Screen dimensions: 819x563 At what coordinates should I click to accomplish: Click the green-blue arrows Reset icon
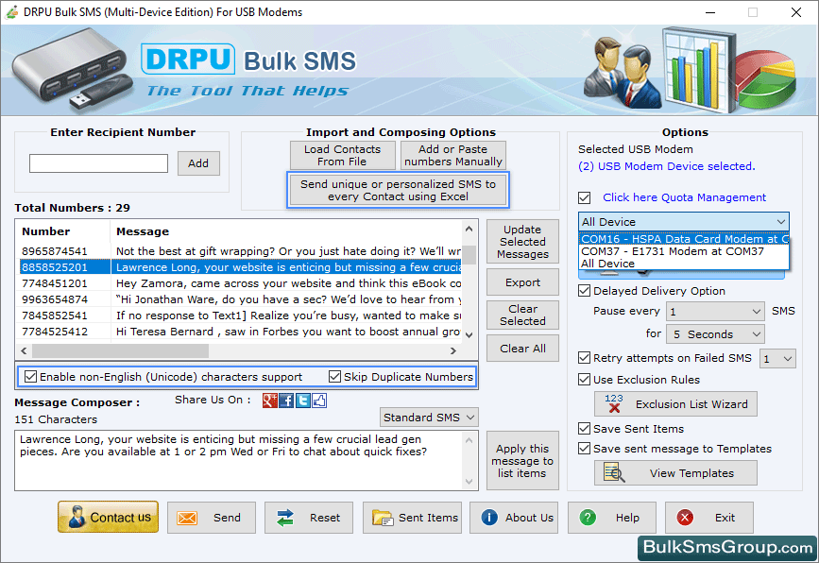point(285,518)
